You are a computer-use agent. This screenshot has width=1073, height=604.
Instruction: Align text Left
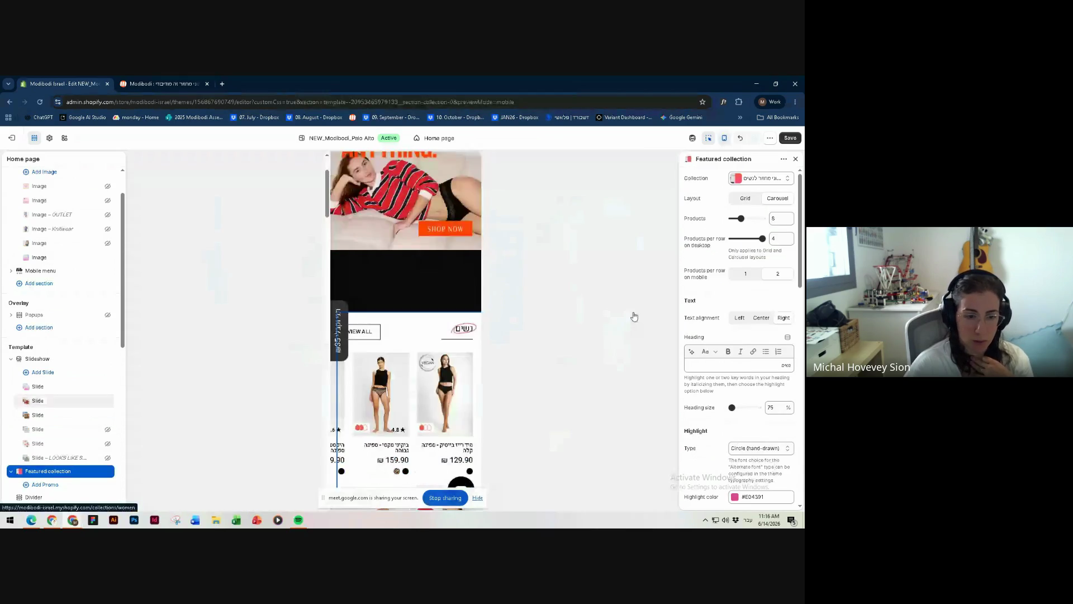coord(739,318)
